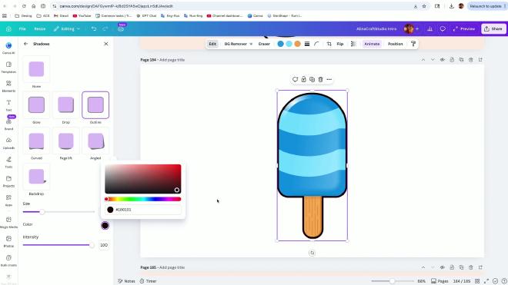Click the Redo arrow
508x285 pixels.
[x=105, y=28]
